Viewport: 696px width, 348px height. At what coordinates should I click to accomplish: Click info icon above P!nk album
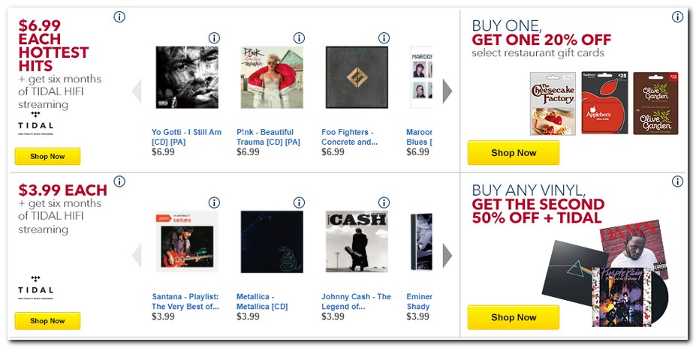[299, 38]
